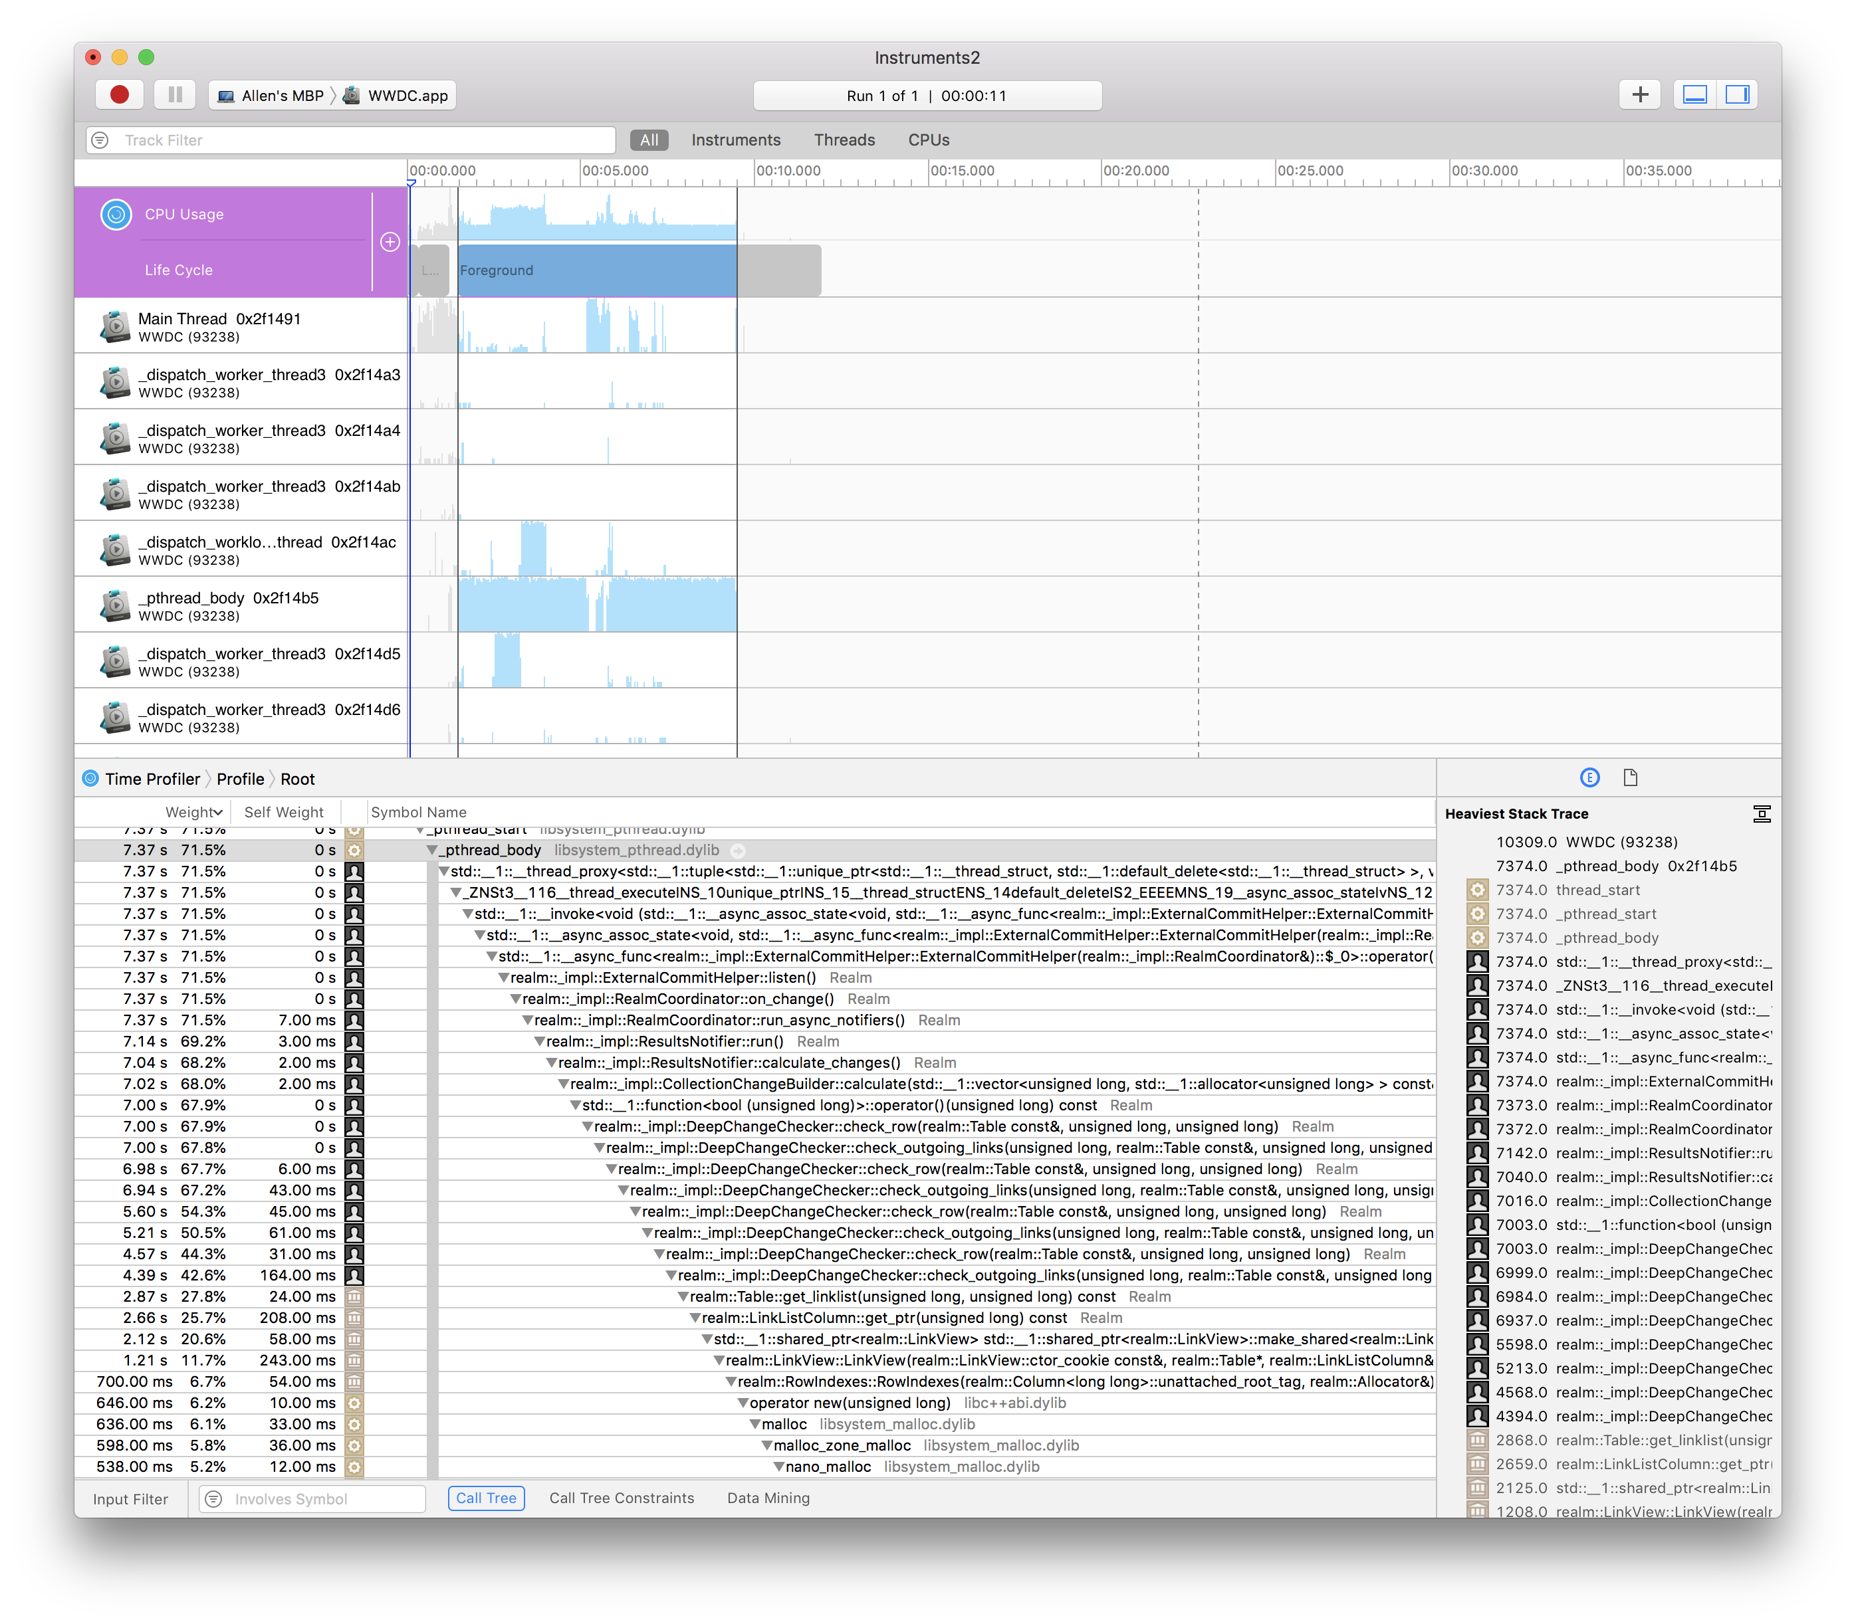
Task: Collapse the _pthread_body disclosure triangle
Action: (431, 850)
